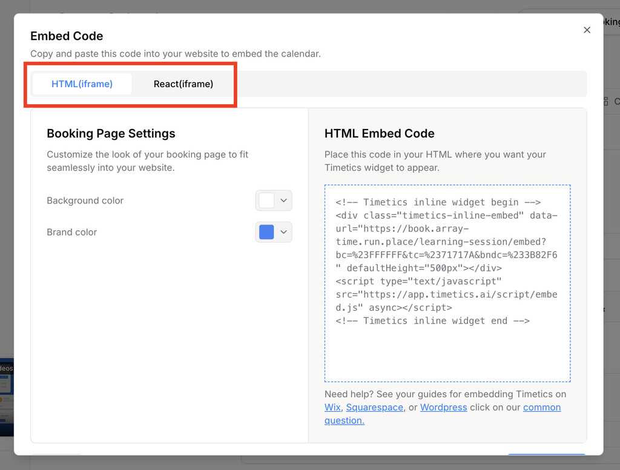Image resolution: width=620 pixels, height=470 pixels.
Task: Click the Booking Page Settings heading
Action: pyautogui.click(x=111, y=133)
